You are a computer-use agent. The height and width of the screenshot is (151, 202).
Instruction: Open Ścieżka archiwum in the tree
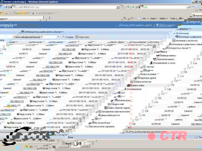143,82
